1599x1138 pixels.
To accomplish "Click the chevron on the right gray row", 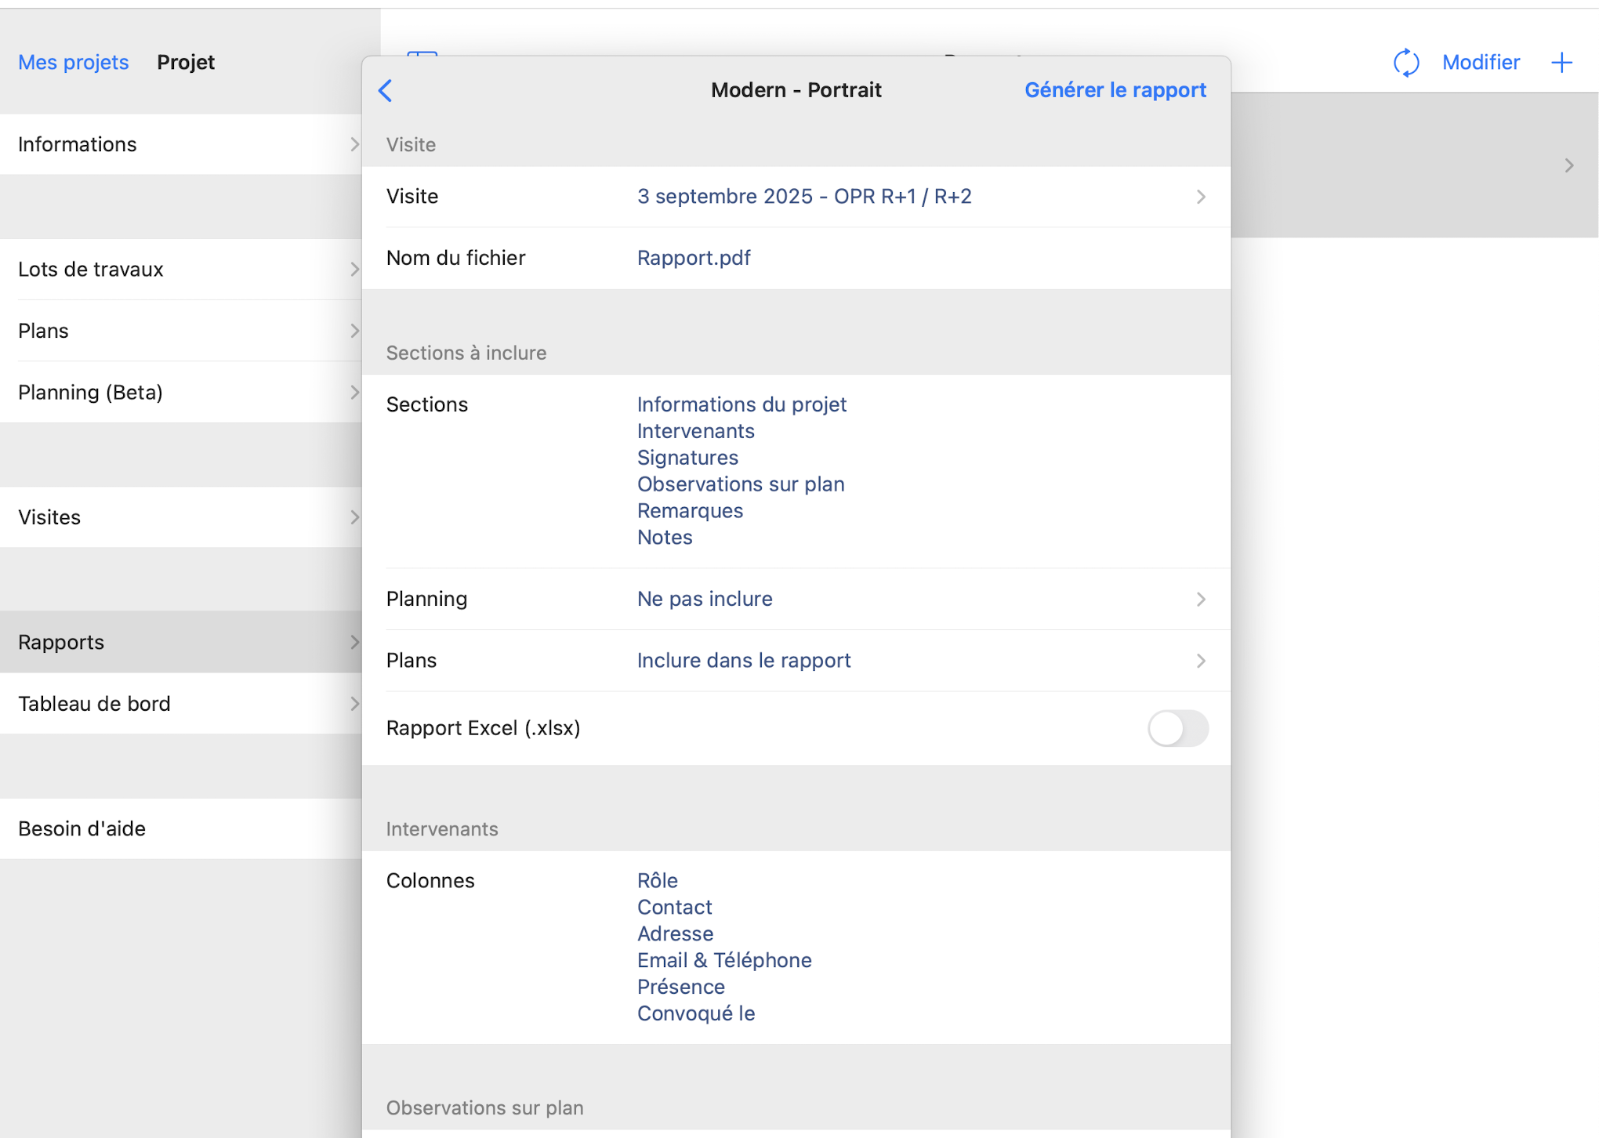I will click(x=1568, y=165).
